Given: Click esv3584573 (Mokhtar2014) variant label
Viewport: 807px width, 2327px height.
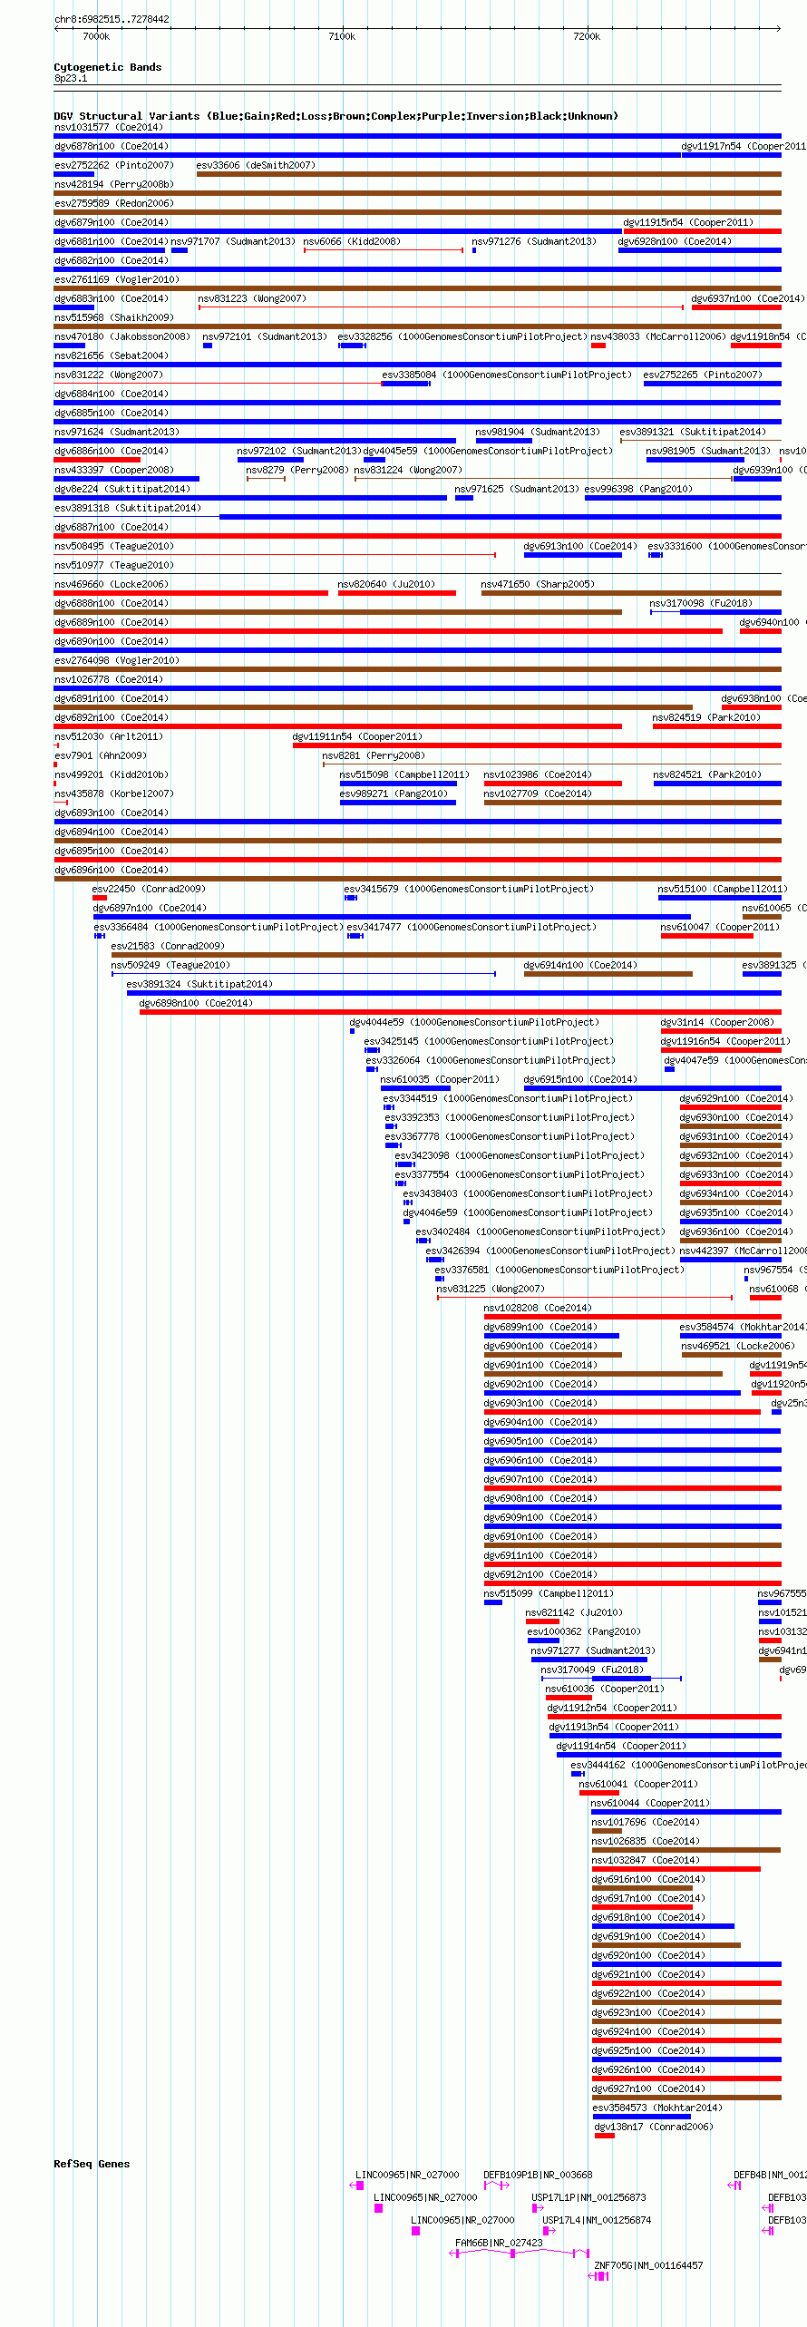Looking at the screenshot, I should (x=657, y=2108).
